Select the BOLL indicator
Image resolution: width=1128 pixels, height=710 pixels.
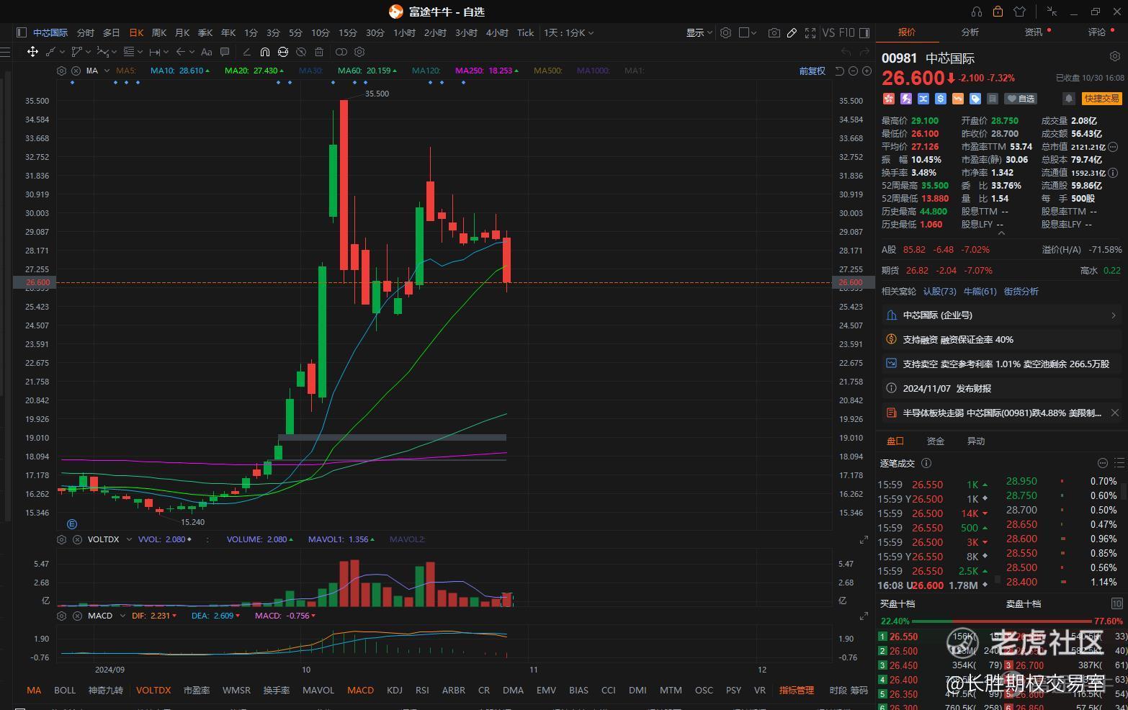(x=65, y=690)
